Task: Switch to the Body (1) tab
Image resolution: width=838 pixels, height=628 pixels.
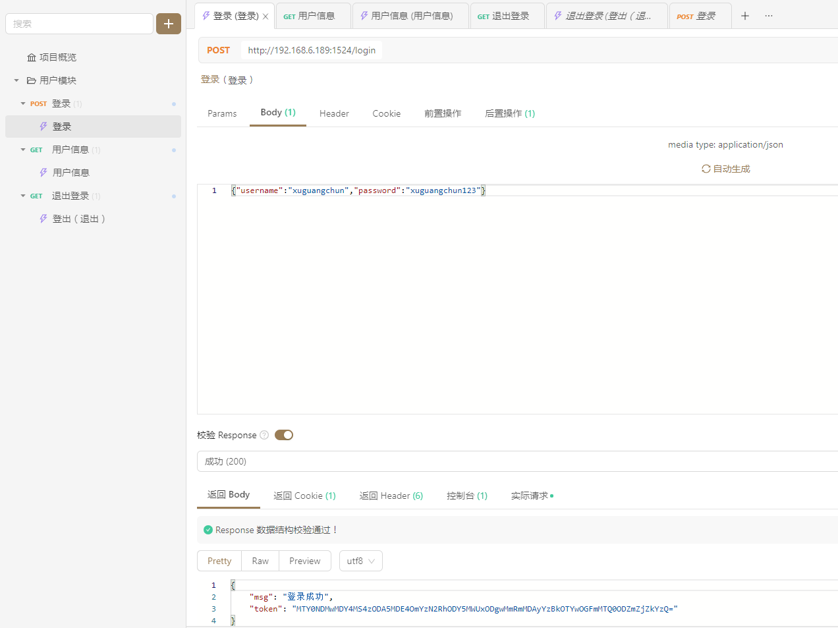Action: [x=278, y=113]
